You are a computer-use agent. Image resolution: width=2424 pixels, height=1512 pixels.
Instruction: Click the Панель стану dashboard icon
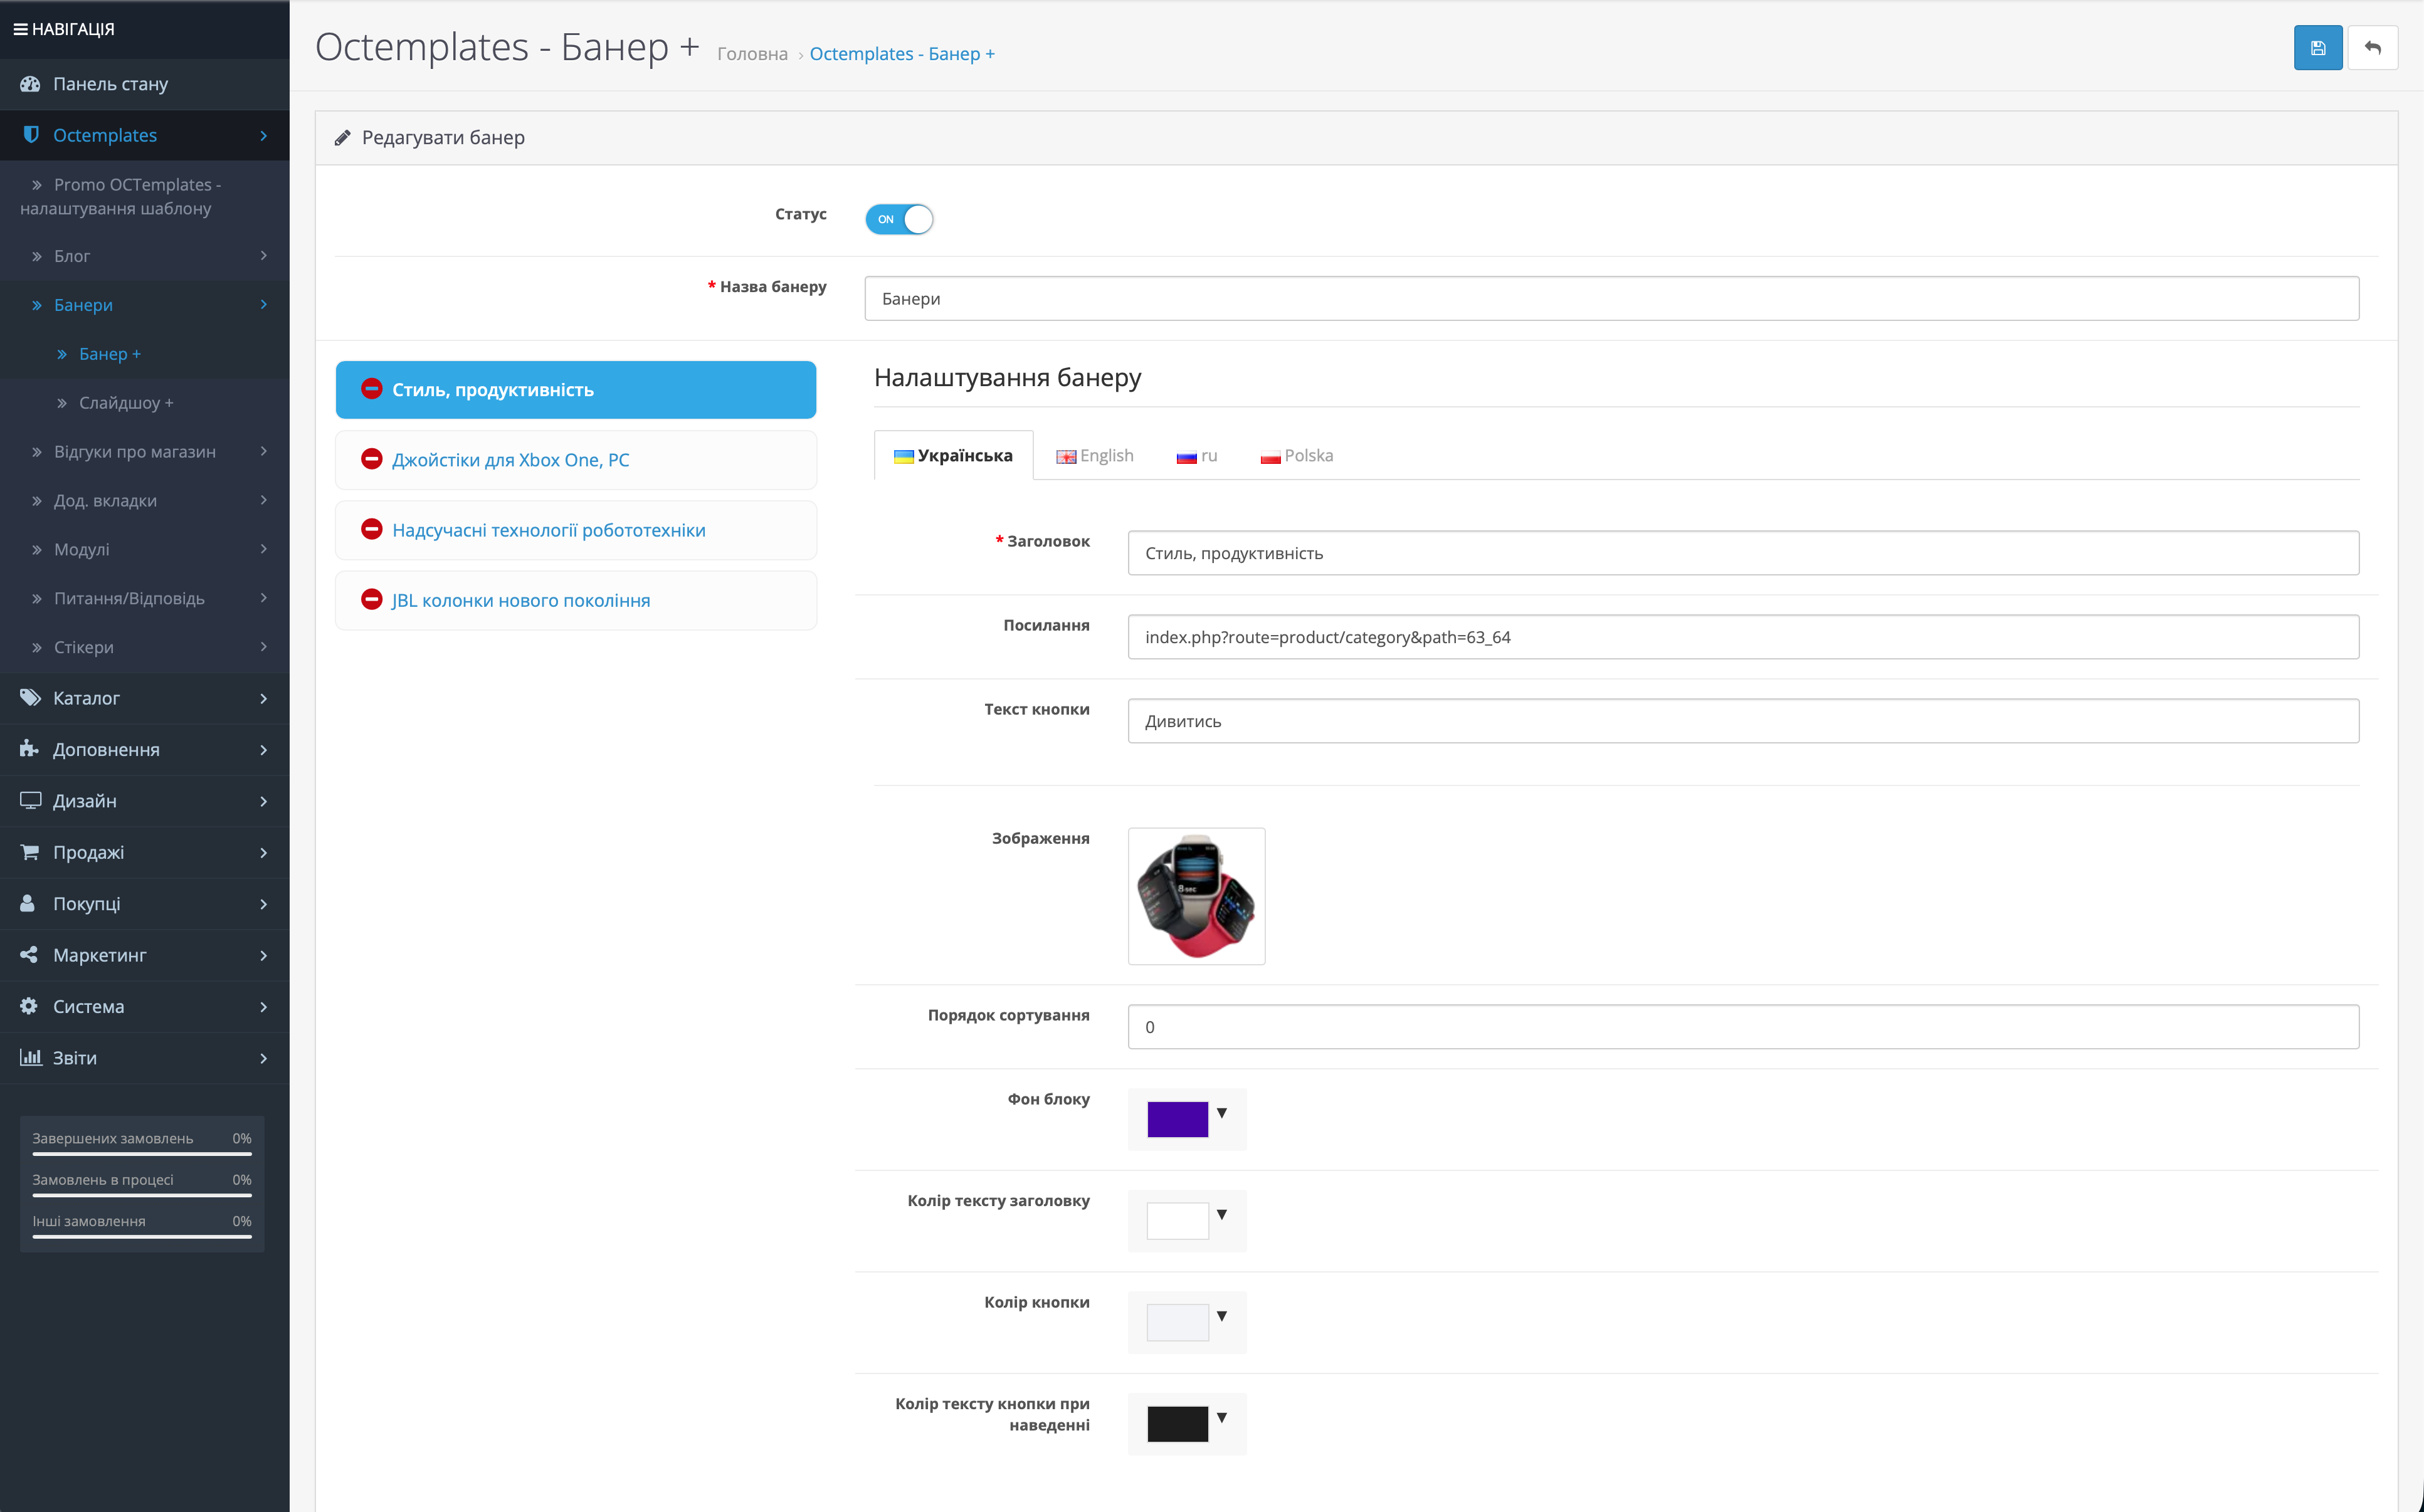[30, 84]
